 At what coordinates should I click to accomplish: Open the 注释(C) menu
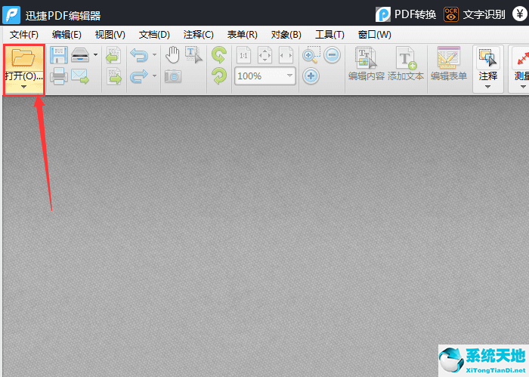point(198,35)
